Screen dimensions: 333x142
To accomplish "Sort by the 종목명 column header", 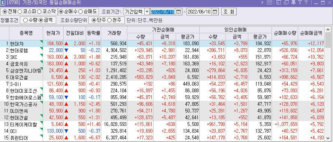I will 26,33.
